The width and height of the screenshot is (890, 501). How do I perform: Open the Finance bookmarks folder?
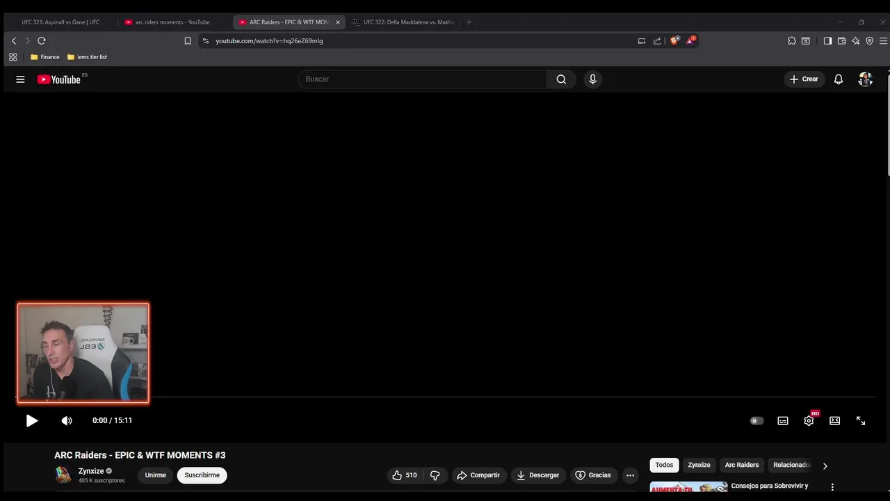tap(45, 57)
